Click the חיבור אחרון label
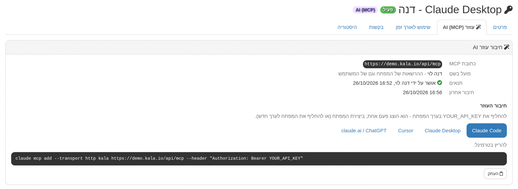The width and height of the screenshot is (518, 189). click(461, 92)
